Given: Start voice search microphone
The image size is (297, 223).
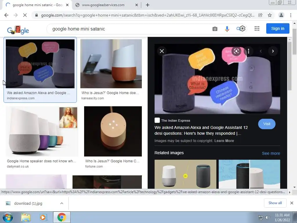Looking at the screenshot, I should [227, 29].
